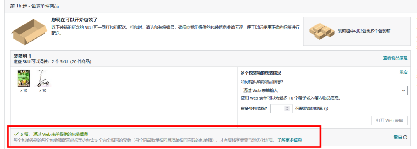The image size is (417, 149).
Task: Click the 打开 Web 表单 button
Action: click(x=389, y=120)
